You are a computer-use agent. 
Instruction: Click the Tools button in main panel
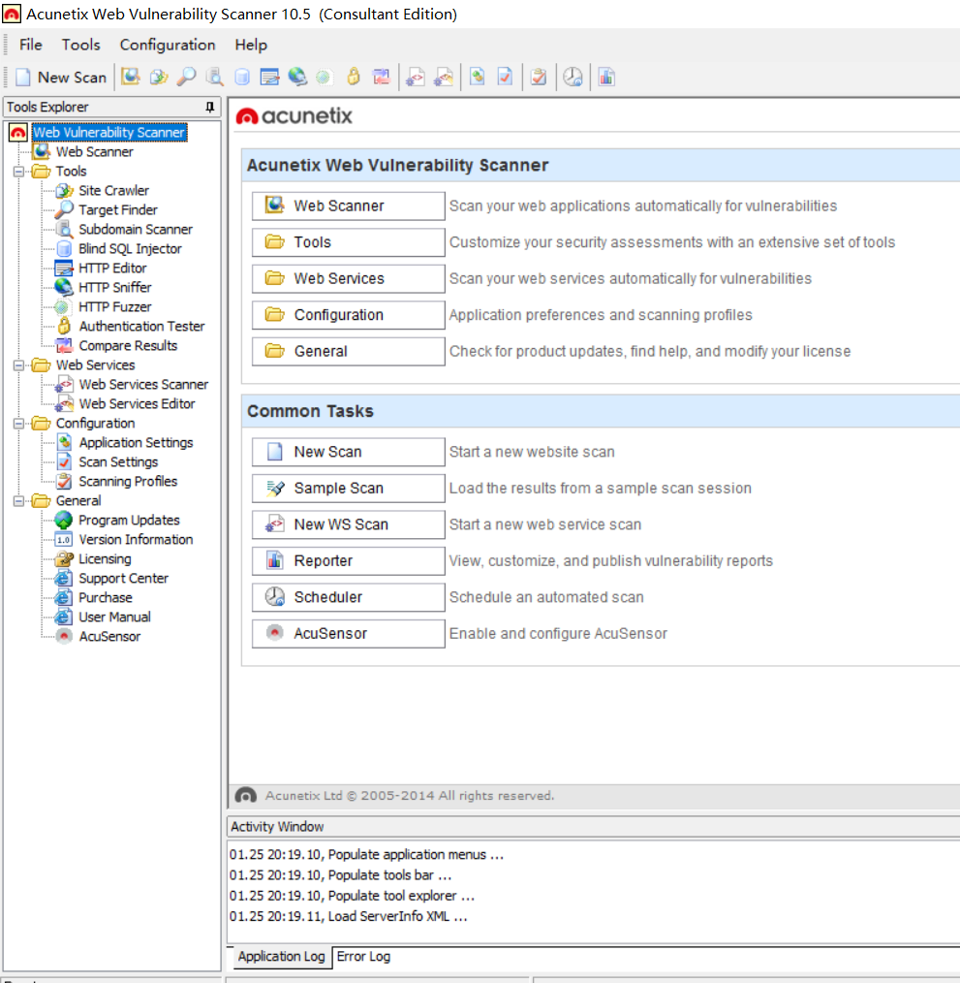pyautogui.click(x=349, y=242)
